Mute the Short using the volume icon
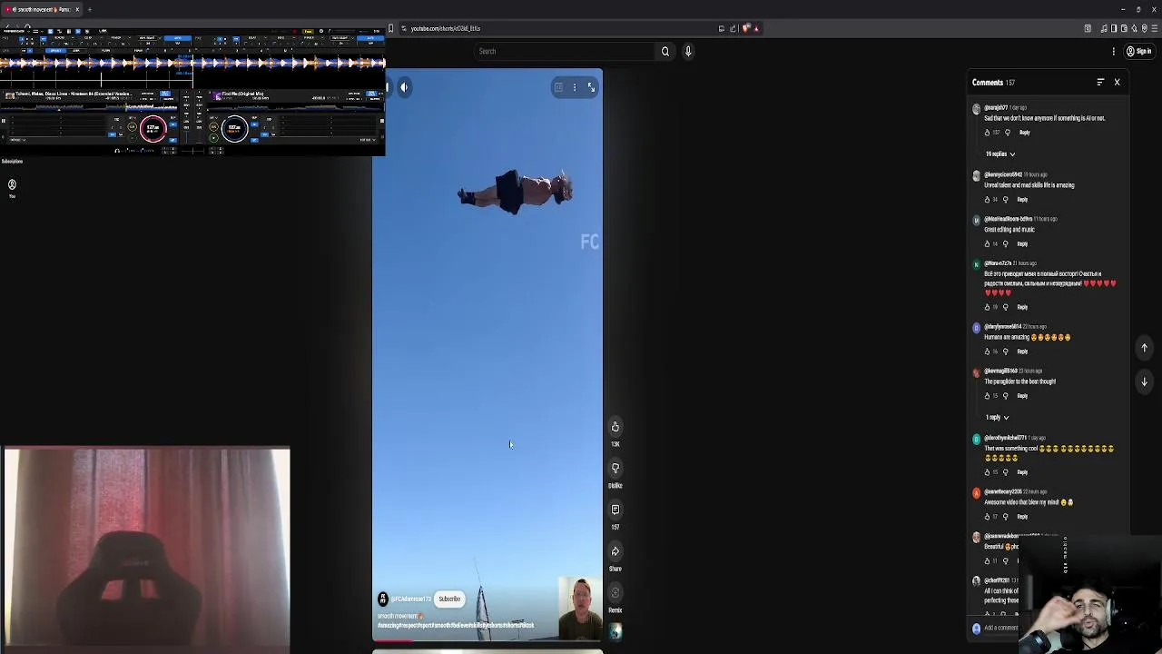This screenshot has width=1162, height=654. [404, 87]
